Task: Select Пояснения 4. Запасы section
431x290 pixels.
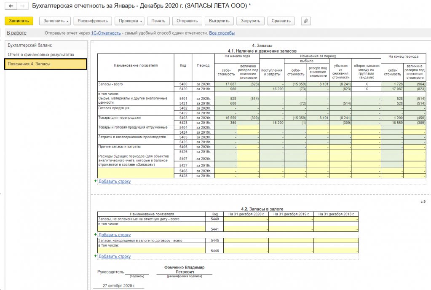Action: click(x=46, y=64)
